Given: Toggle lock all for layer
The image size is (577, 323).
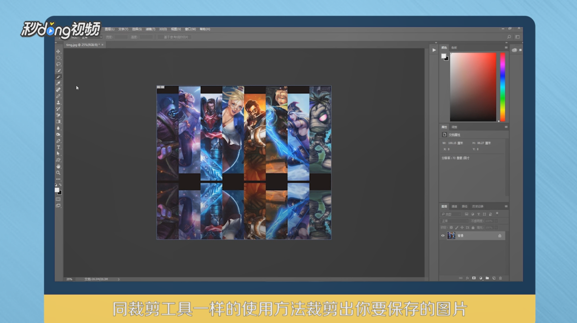Looking at the screenshot, I should (473, 228).
